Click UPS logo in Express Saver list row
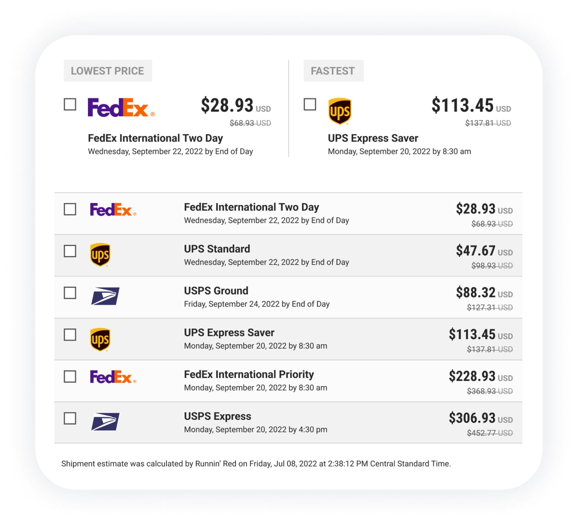This screenshot has height=525, width=578. (100, 340)
